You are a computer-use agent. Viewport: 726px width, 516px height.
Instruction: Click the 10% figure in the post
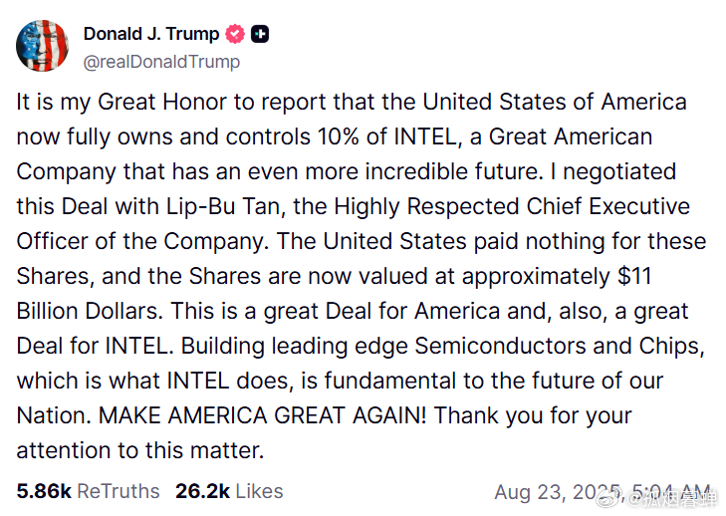coord(338,136)
